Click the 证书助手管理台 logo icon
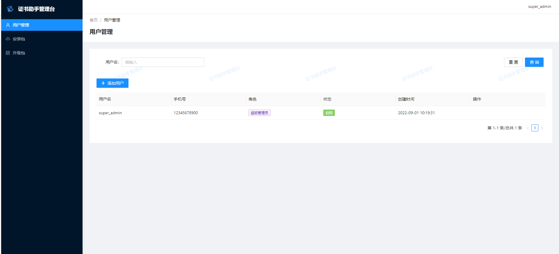 [10, 9]
